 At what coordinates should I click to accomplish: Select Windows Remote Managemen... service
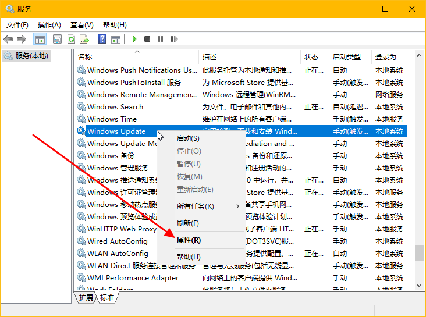(242, 95)
